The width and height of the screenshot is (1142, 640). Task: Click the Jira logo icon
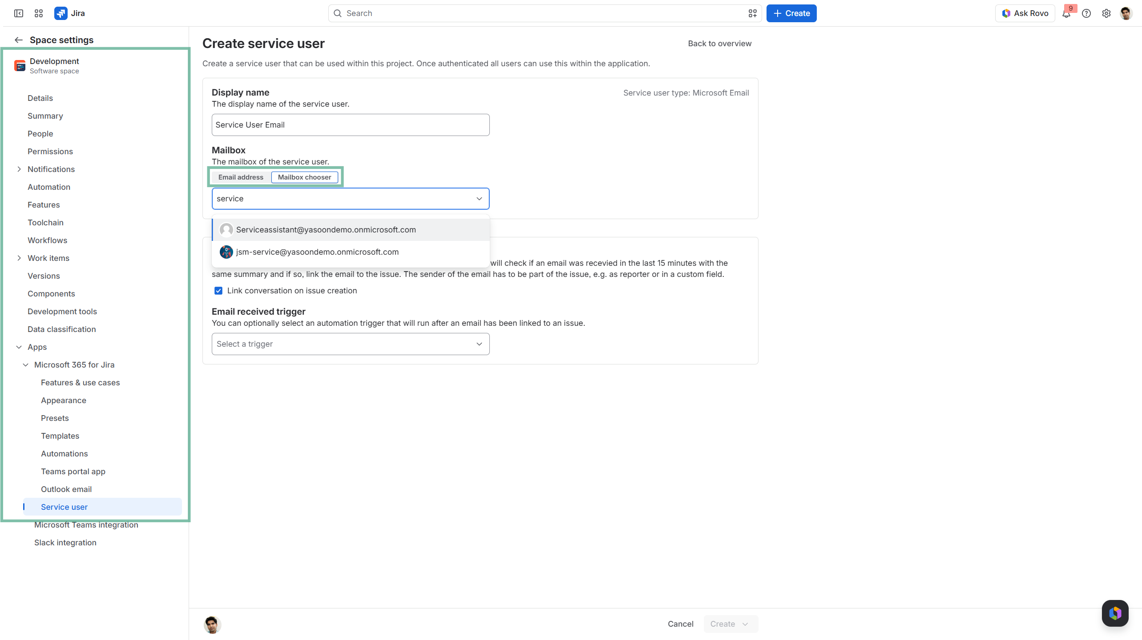click(61, 13)
